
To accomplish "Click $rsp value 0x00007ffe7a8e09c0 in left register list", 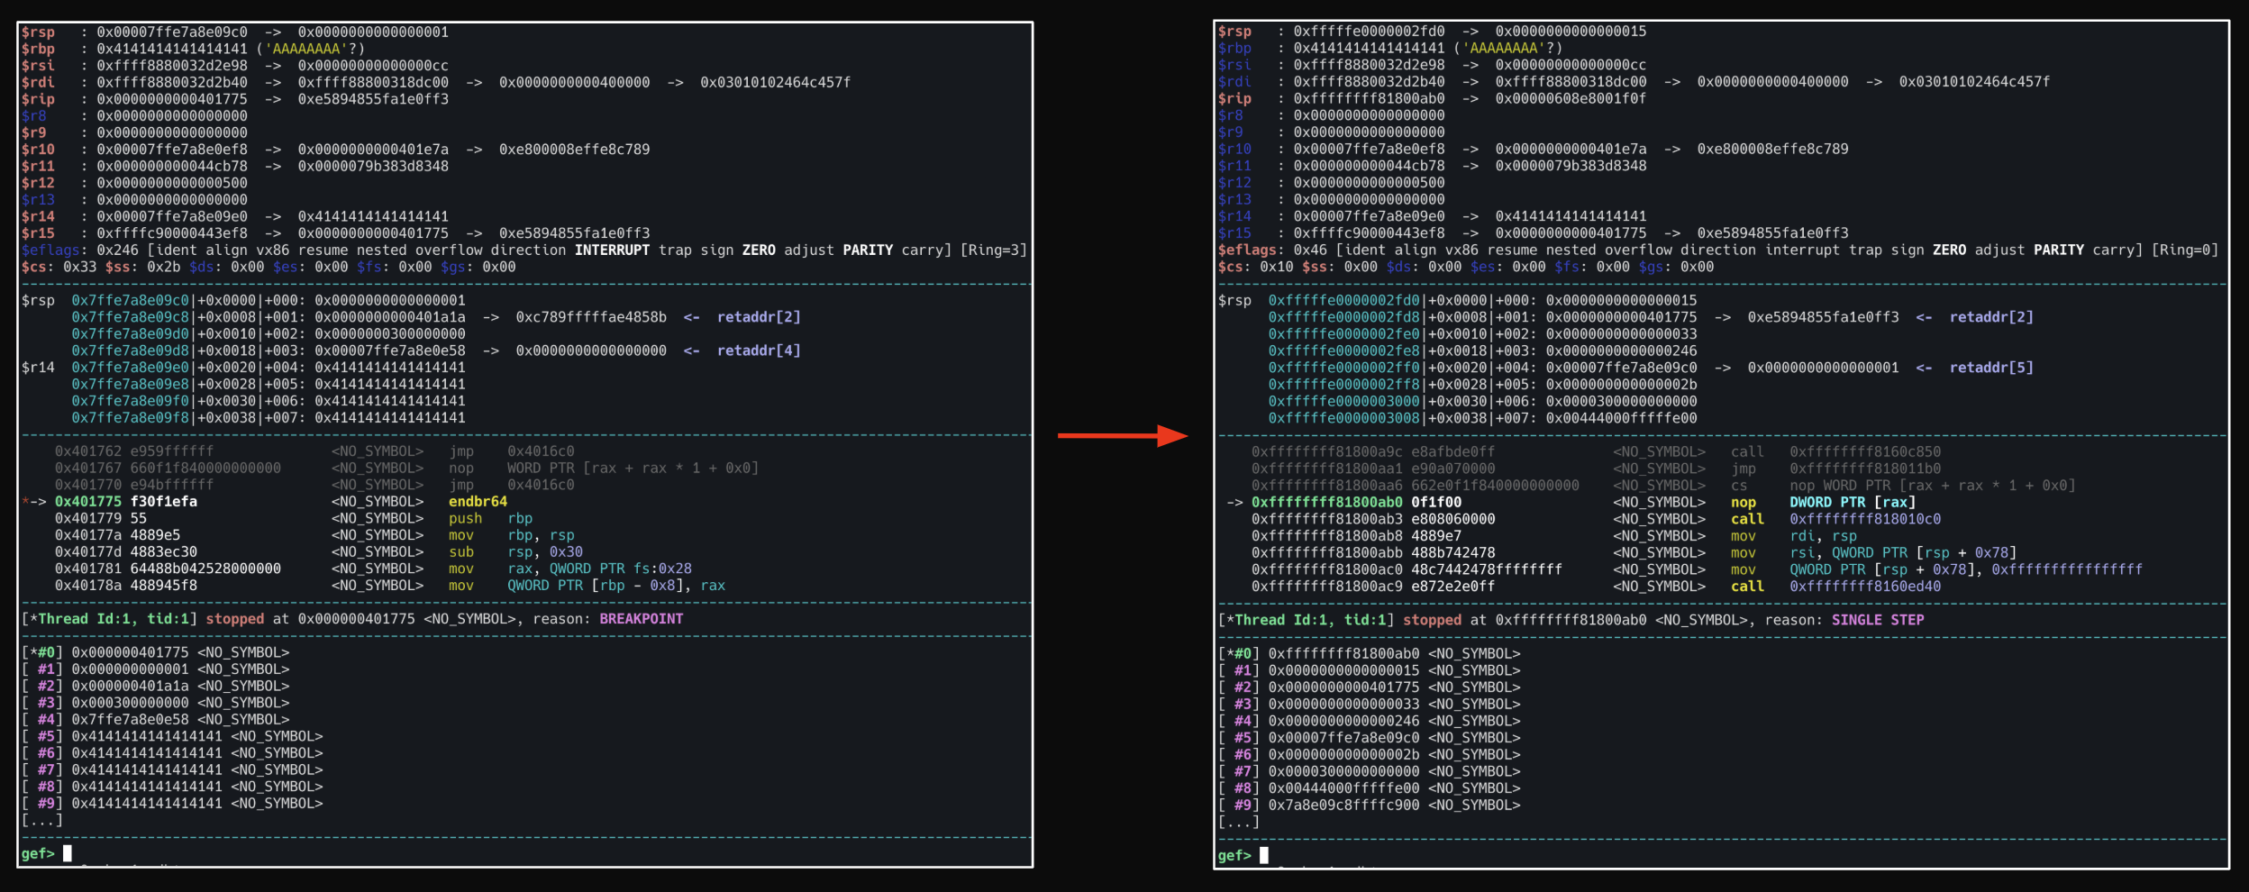I will point(172,32).
